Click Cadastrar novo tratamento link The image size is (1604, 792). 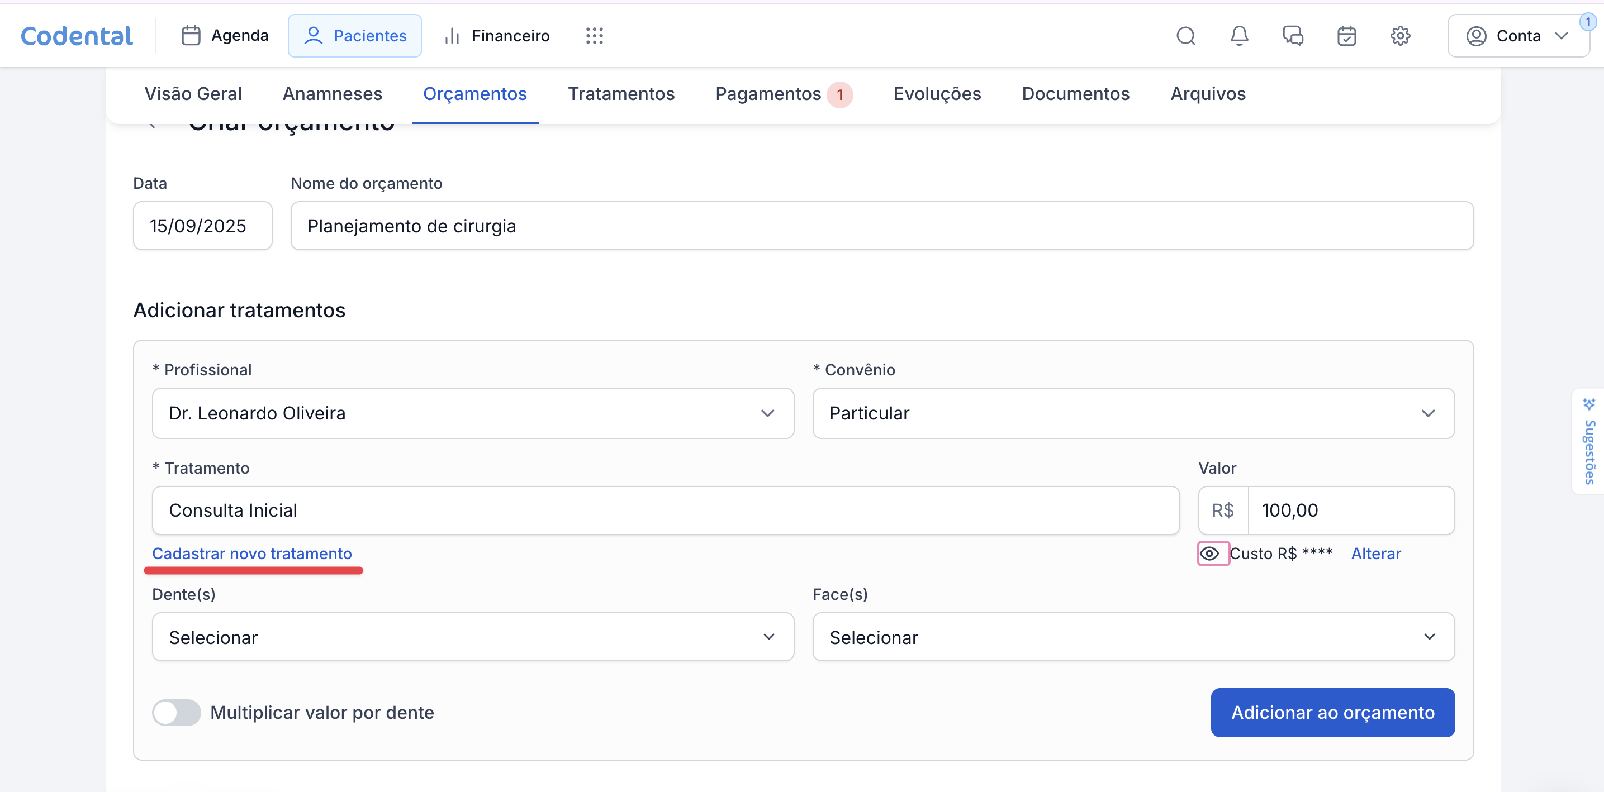251,554
